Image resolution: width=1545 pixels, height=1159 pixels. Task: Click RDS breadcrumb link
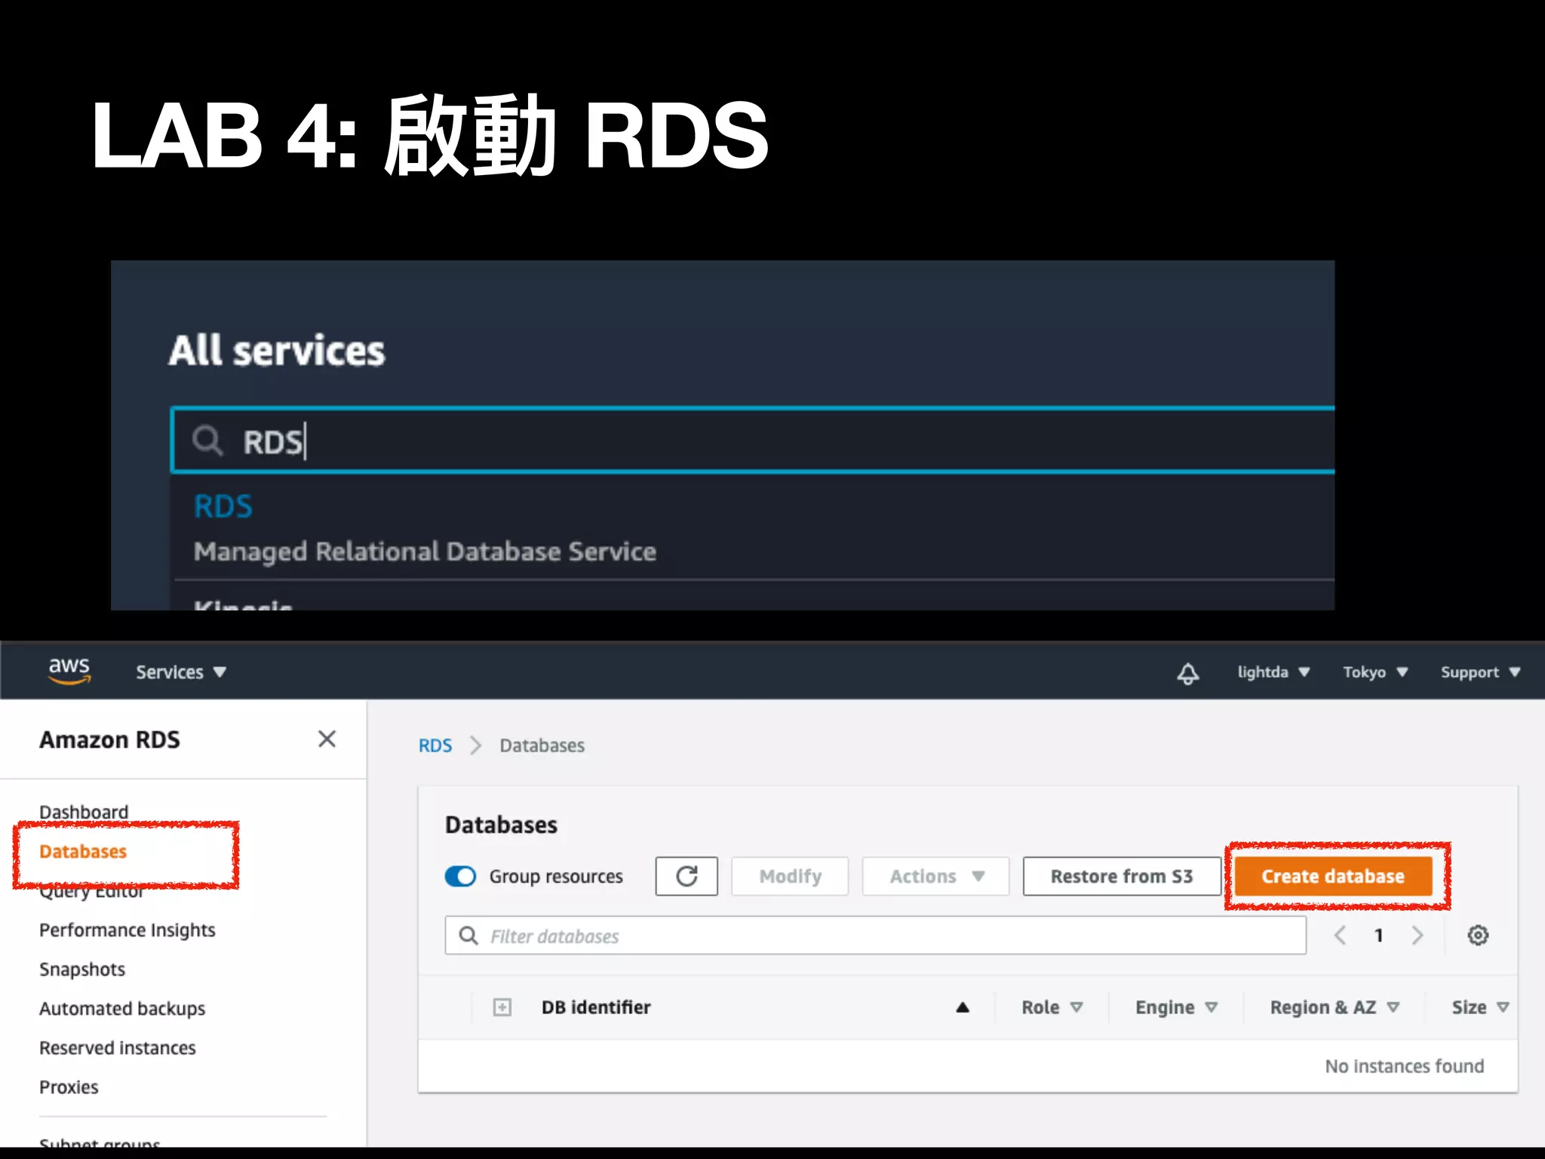pos(435,746)
